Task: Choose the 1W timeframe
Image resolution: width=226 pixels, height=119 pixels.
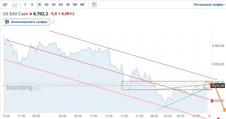Action: 75,5
